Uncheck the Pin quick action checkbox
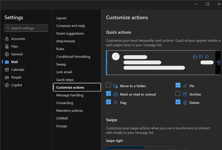This screenshot has height=150, width=222. pyautogui.click(x=178, y=85)
